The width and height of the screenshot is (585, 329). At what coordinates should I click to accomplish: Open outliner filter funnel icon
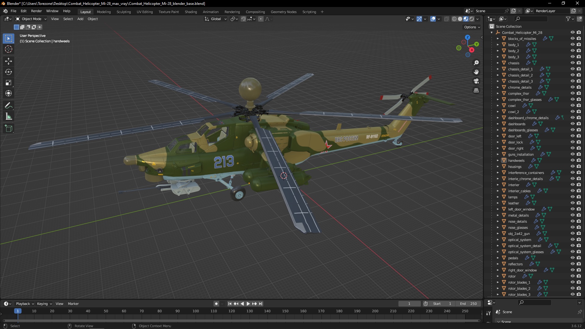pos(568,19)
